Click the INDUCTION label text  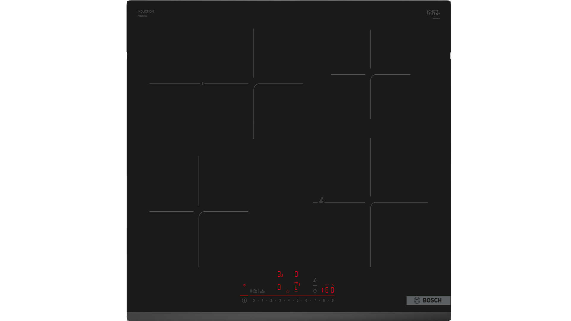145,12
